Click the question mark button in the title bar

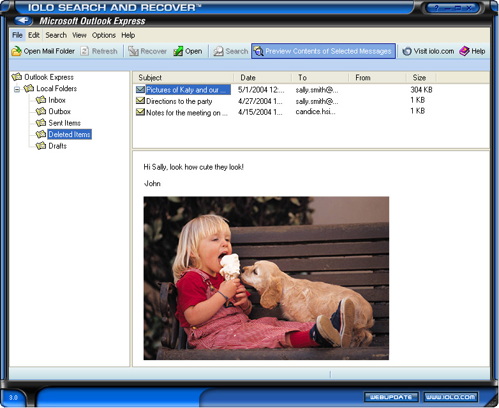[x=436, y=8]
